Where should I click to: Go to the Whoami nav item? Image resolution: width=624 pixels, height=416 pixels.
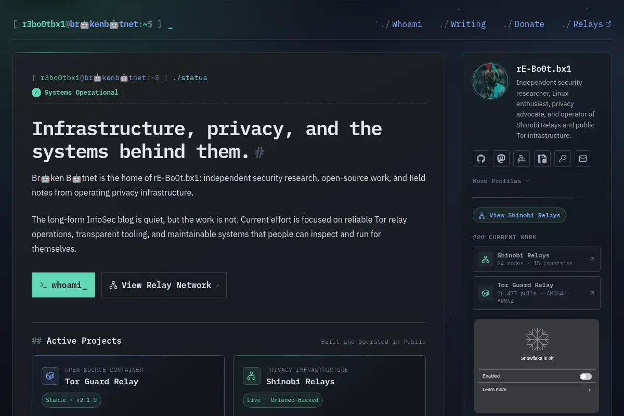click(401, 24)
